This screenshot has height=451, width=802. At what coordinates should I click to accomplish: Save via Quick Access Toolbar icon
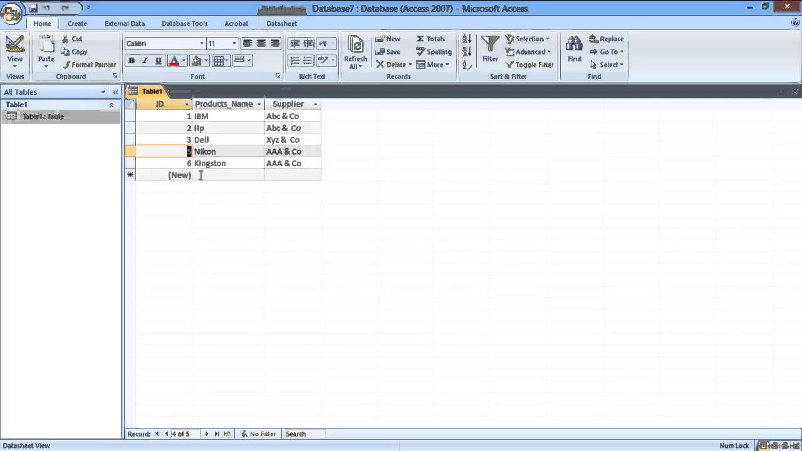[x=33, y=8]
